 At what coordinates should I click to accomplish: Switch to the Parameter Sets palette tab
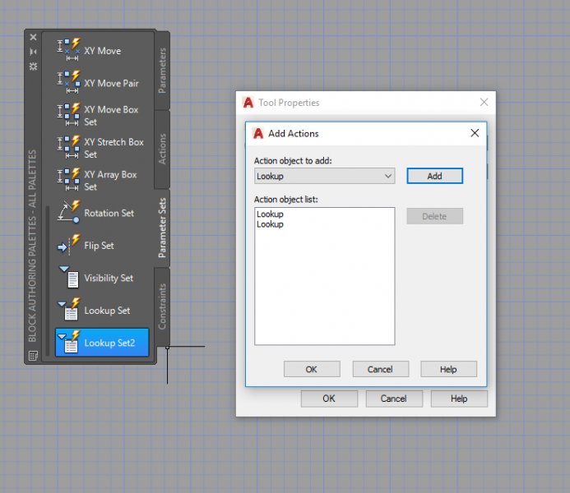click(x=162, y=228)
